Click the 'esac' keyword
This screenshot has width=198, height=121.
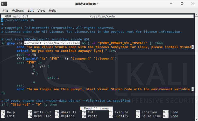20,85
